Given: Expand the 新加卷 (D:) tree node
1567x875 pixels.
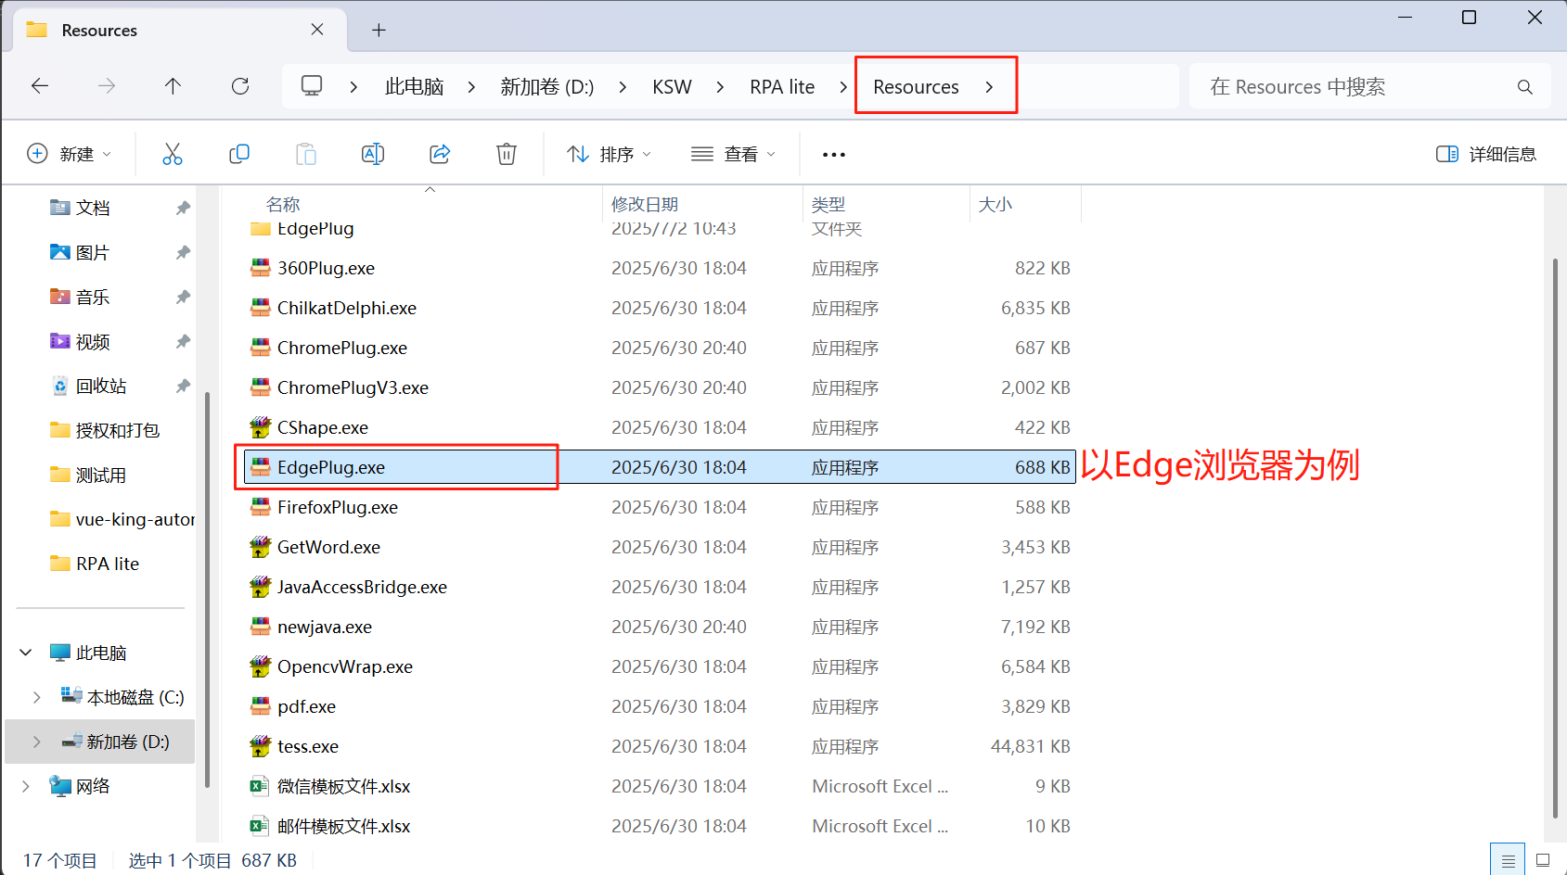Looking at the screenshot, I should 36,742.
